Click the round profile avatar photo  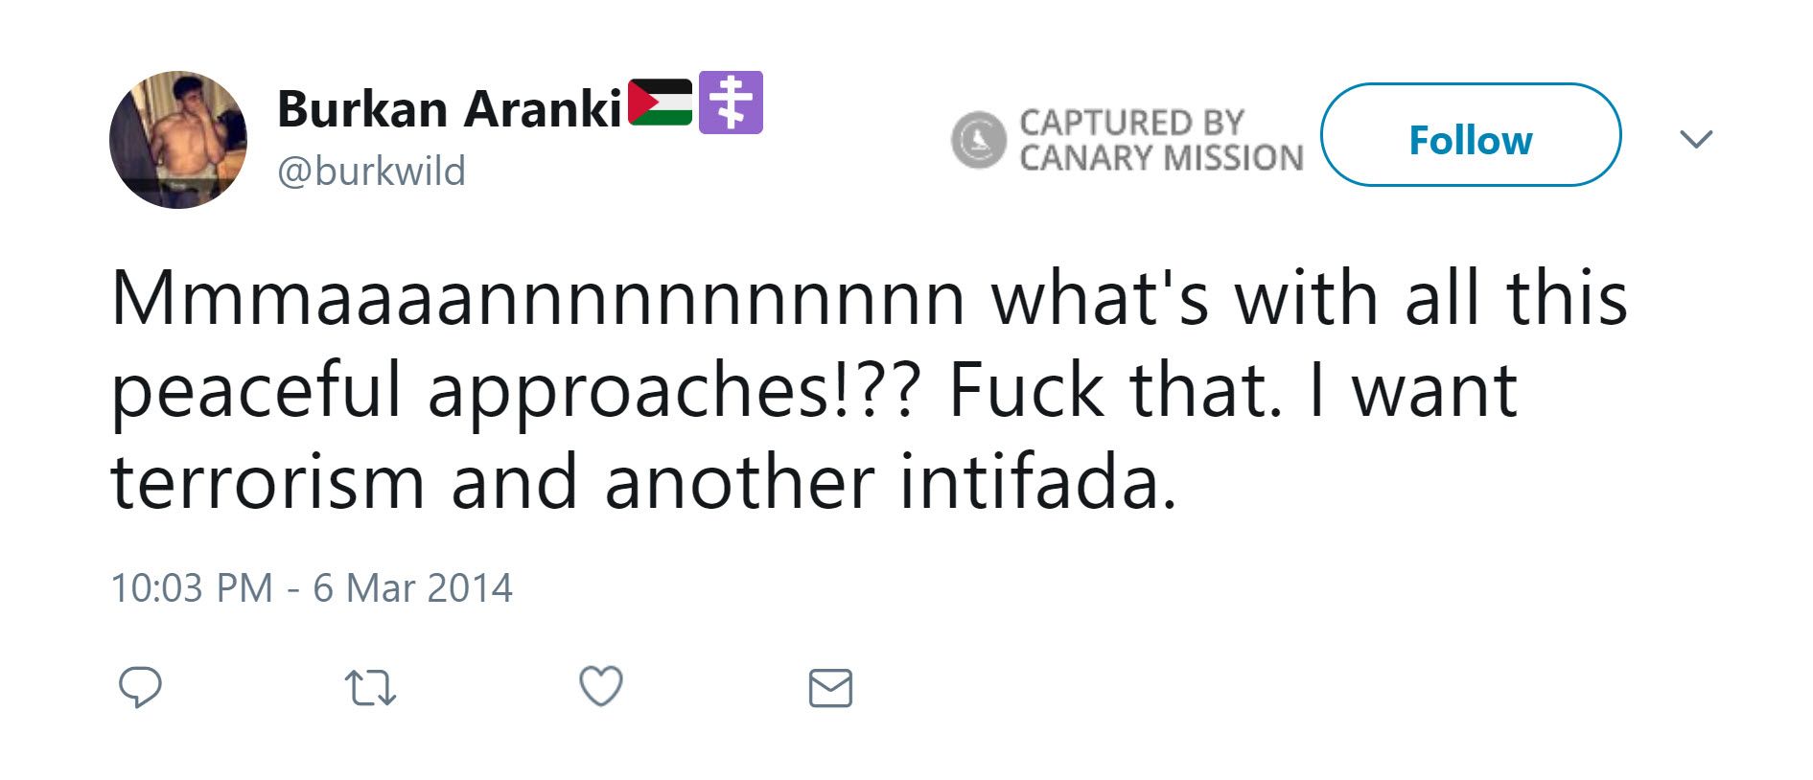click(x=178, y=140)
